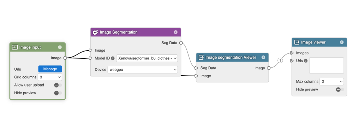Image resolution: width=353 pixels, height=130 pixels.
Task: Open the Model ID segformer dropdown
Action: point(147,58)
